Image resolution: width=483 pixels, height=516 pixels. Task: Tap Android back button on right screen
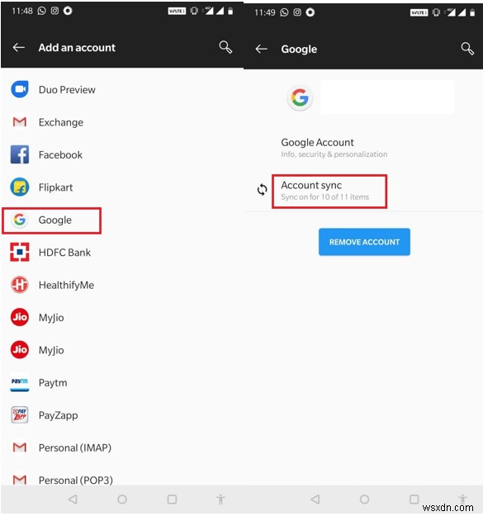[315, 499]
